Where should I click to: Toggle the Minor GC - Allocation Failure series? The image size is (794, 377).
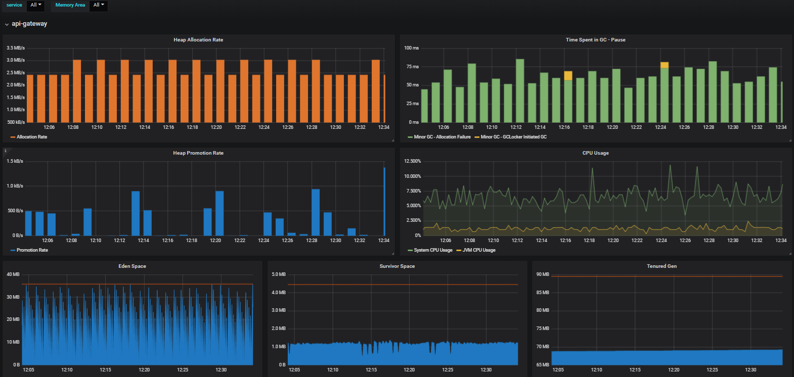pos(442,137)
